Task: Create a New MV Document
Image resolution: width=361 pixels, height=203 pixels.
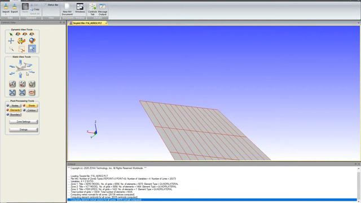Action: [67, 10]
